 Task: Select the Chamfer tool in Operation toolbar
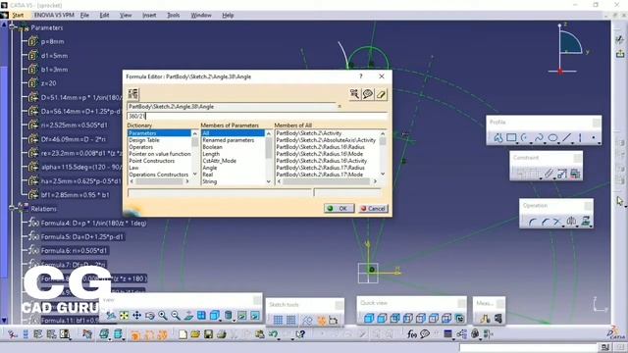(x=545, y=222)
